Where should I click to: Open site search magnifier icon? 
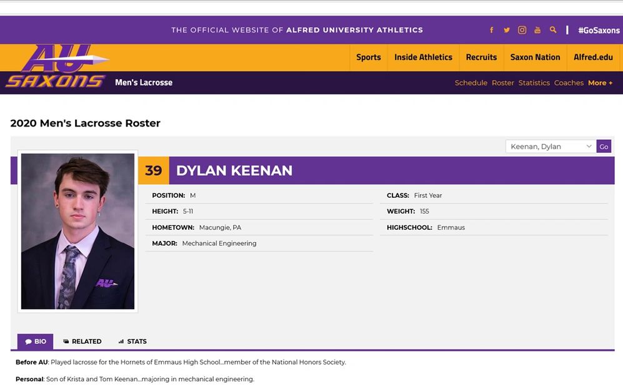(553, 30)
